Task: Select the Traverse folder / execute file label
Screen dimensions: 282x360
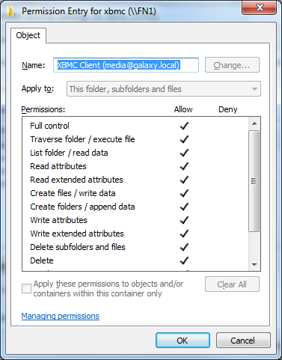Action: 82,139
